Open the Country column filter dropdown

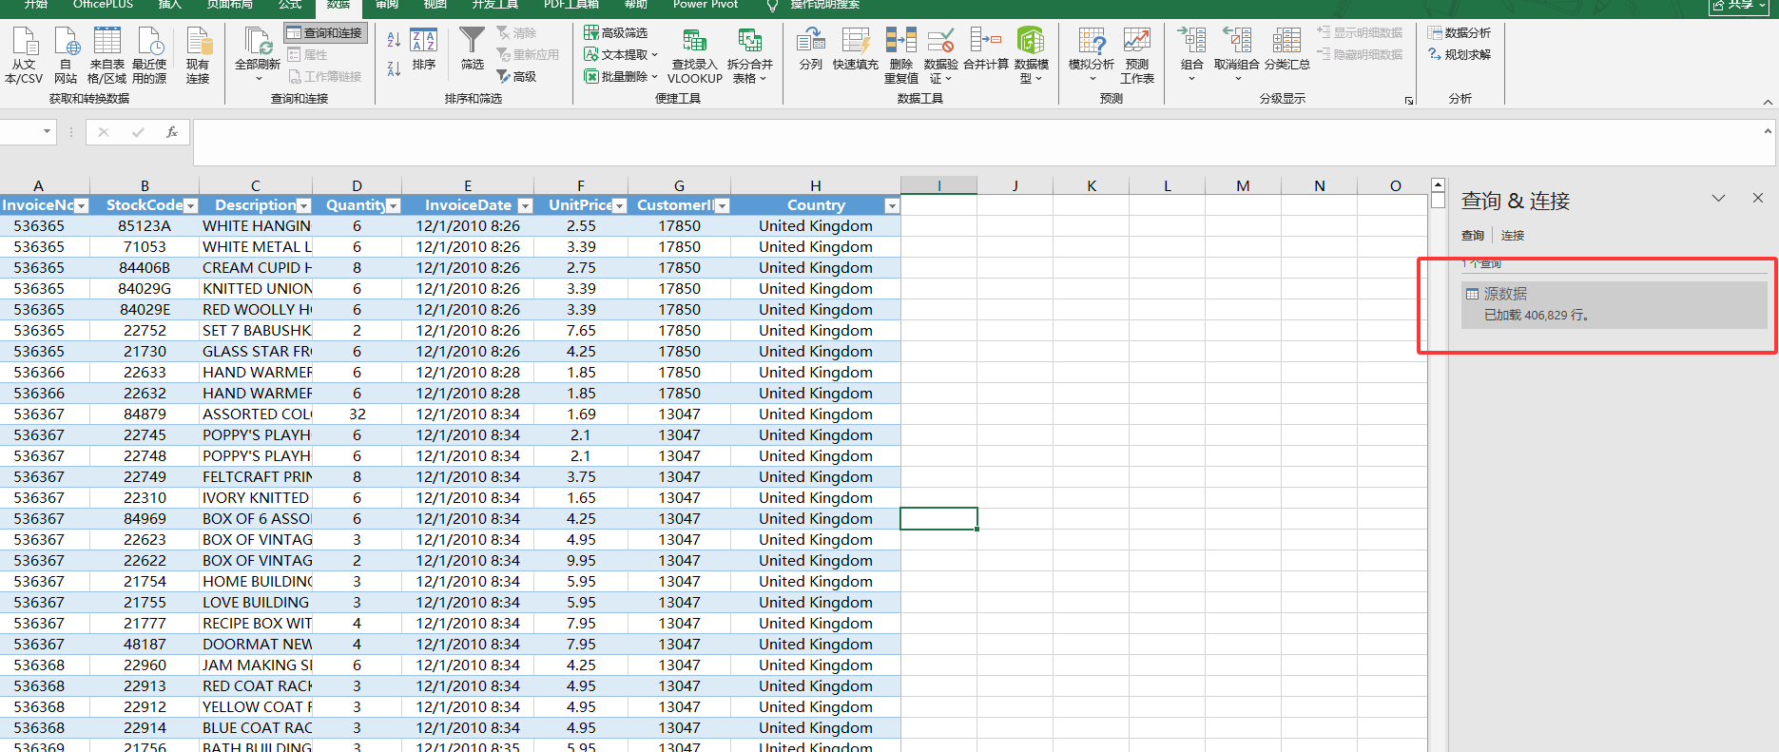(x=892, y=206)
